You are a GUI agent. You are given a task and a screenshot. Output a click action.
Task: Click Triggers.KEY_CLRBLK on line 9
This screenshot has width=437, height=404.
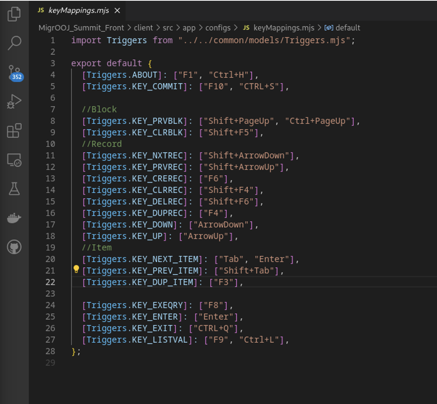click(x=135, y=133)
